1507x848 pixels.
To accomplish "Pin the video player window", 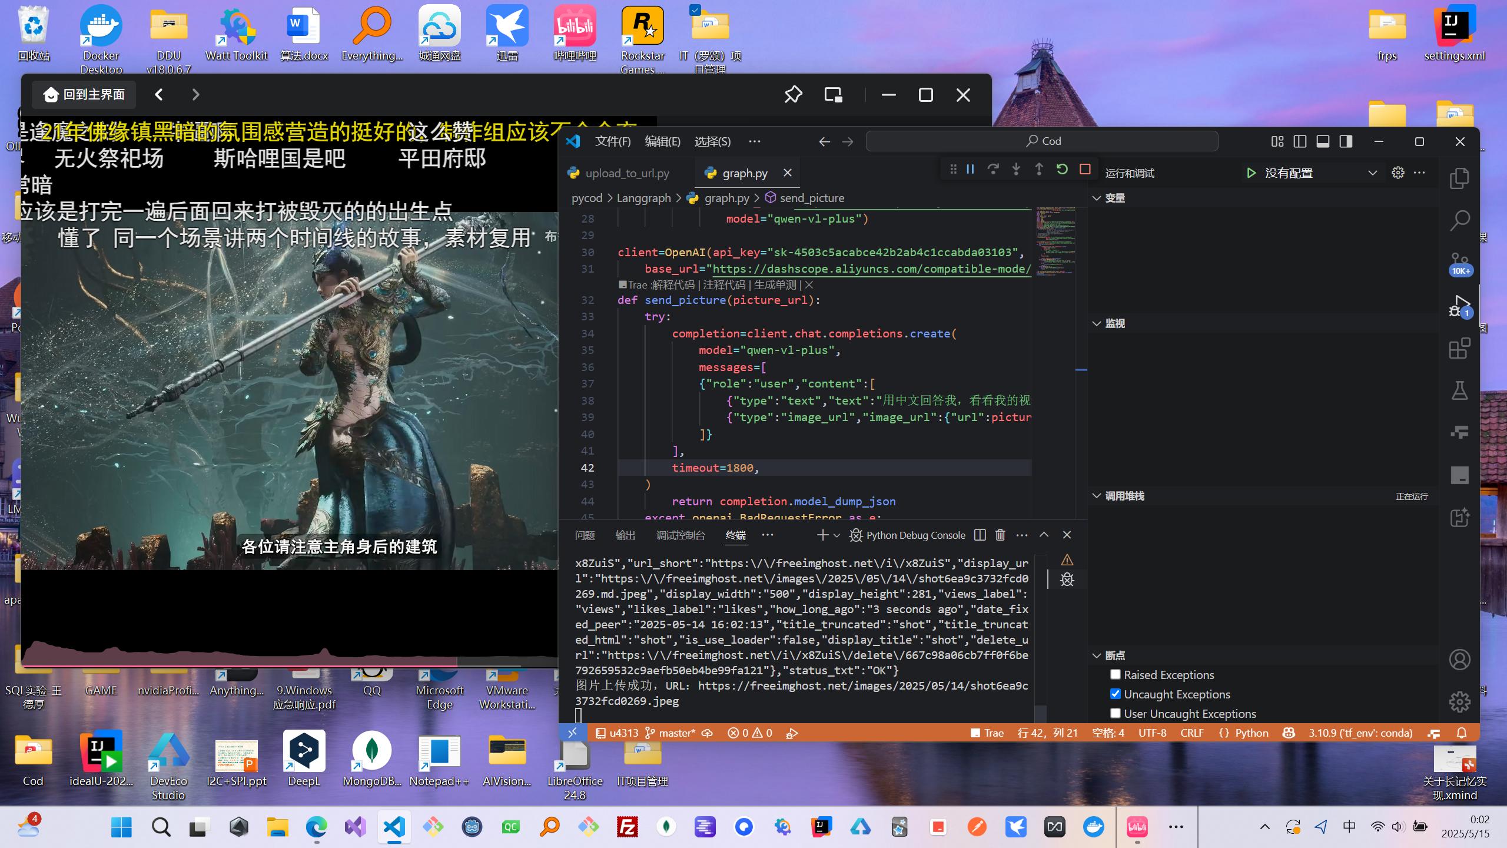I will [x=793, y=94].
